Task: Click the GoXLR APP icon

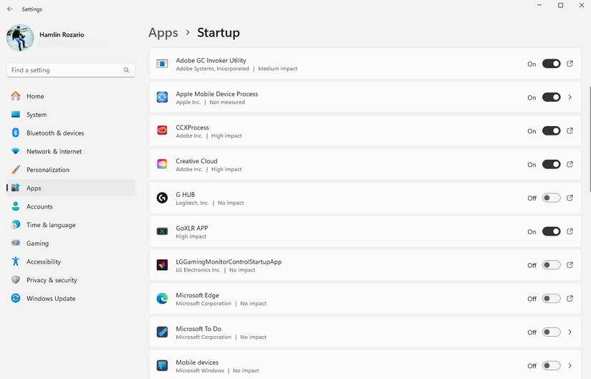Action: (x=163, y=231)
